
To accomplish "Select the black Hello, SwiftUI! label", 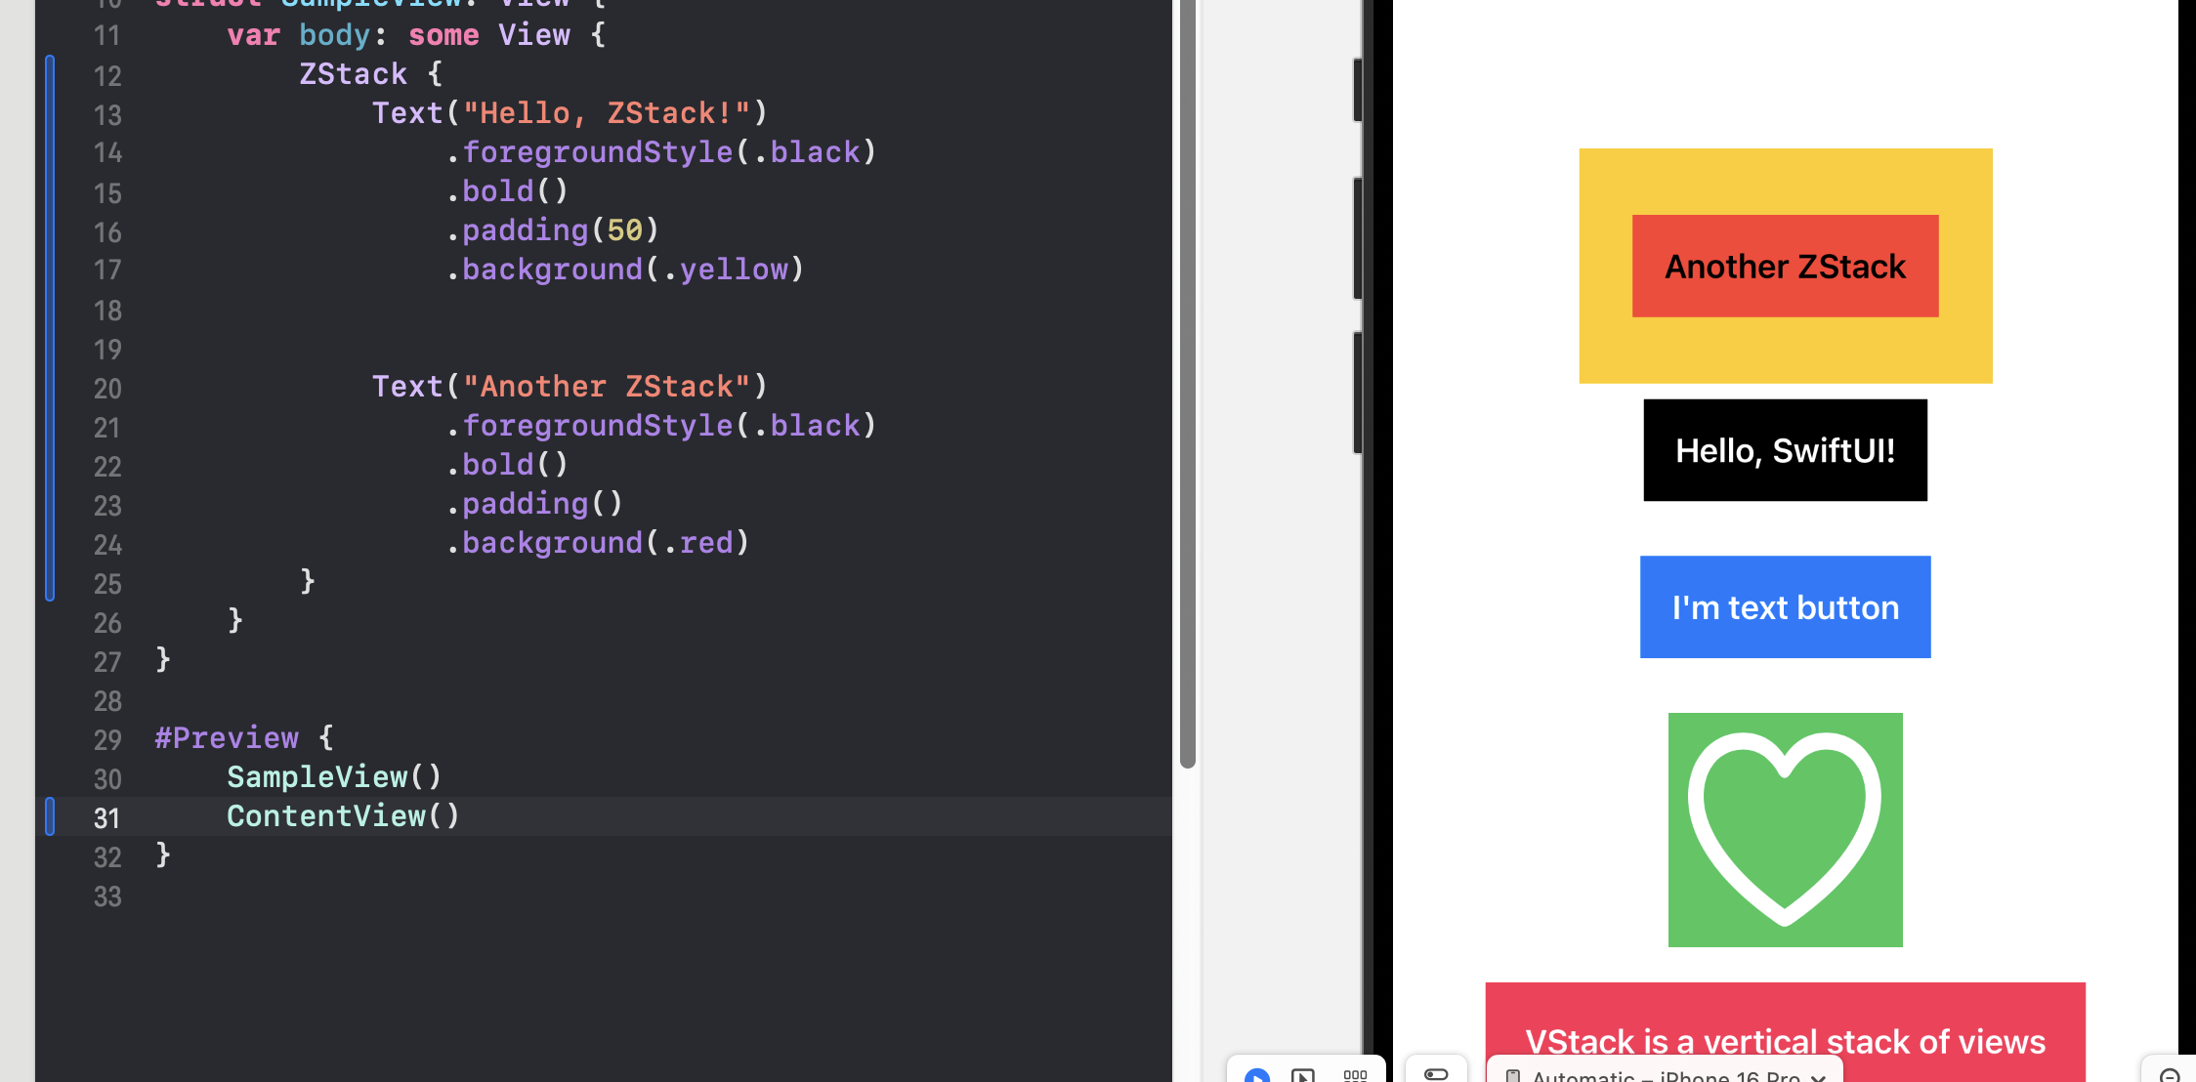I will point(1785,450).
